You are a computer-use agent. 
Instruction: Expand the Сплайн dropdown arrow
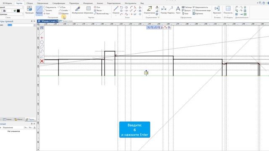click(69, 10)
